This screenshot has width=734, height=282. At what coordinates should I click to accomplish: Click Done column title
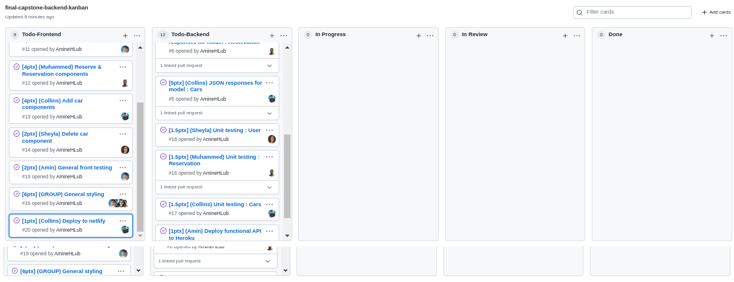click(x=615, y=34)
